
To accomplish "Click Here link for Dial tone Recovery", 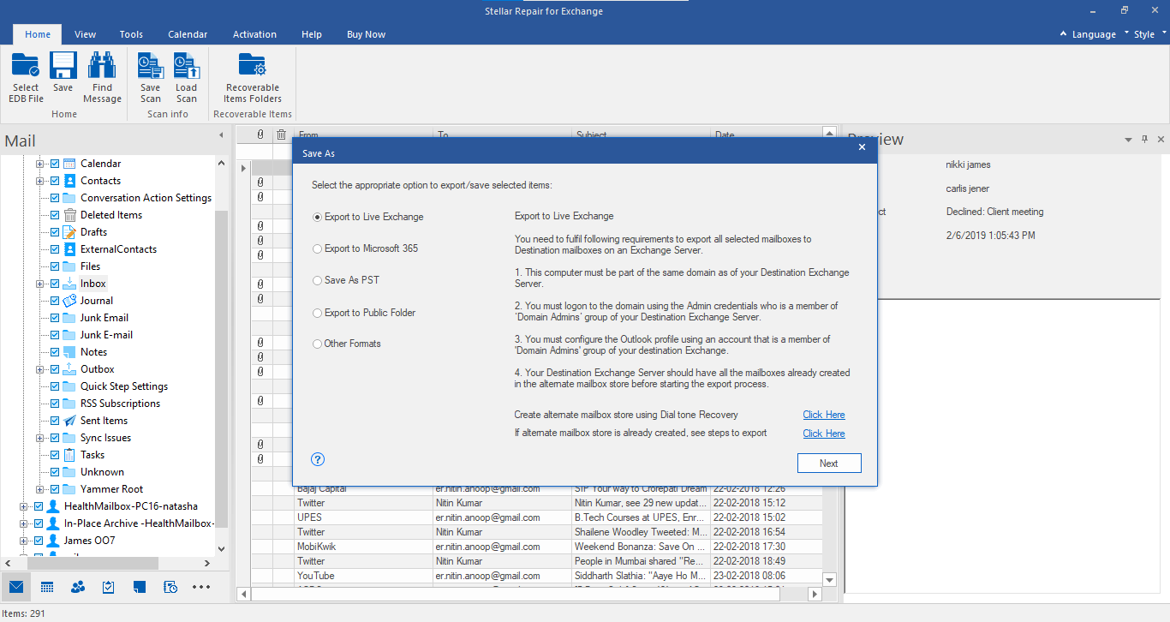I will click(824, 415).
